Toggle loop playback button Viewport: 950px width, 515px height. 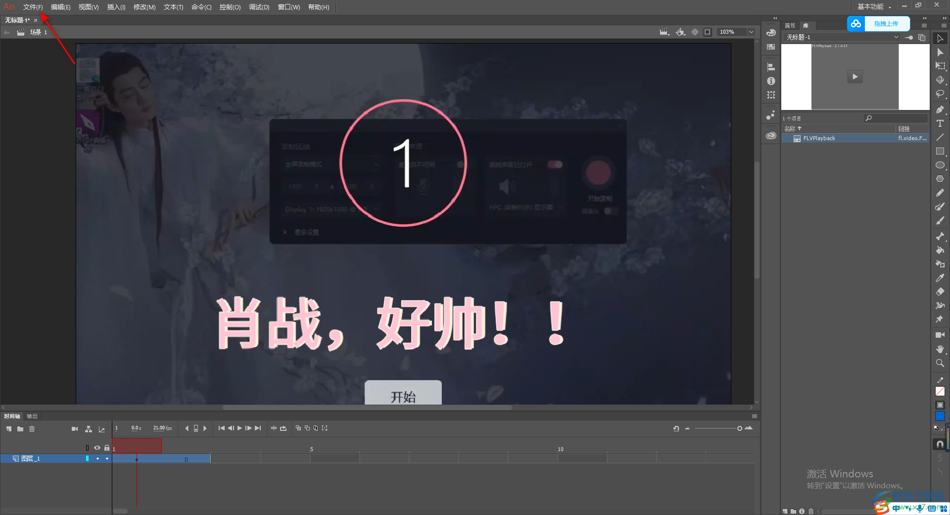click(283, 428)
